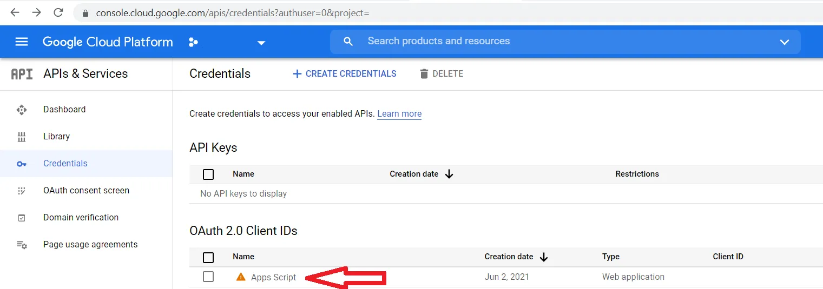Screen dimensions: 823x289
Task: Click the OAuth 2.0 Client IDs heading
Action: (x=243, y=231)
